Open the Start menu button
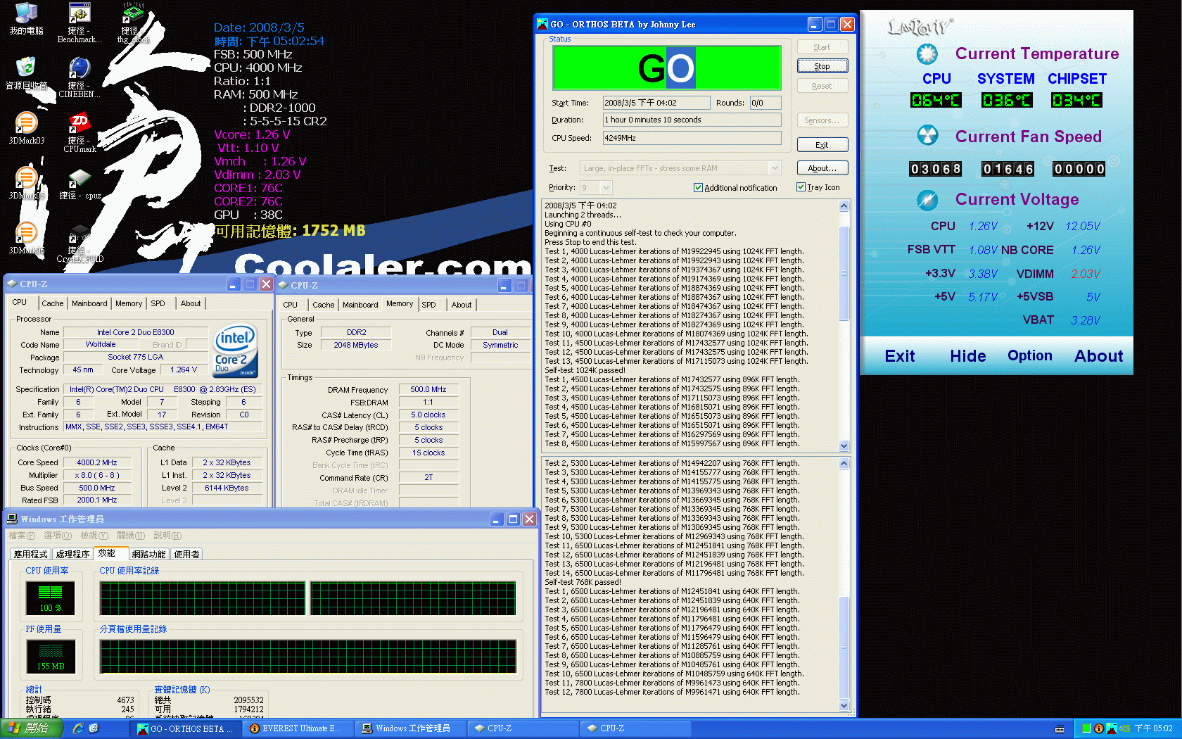The width and height of the screenshot is (1182, 739). [32, 728]
